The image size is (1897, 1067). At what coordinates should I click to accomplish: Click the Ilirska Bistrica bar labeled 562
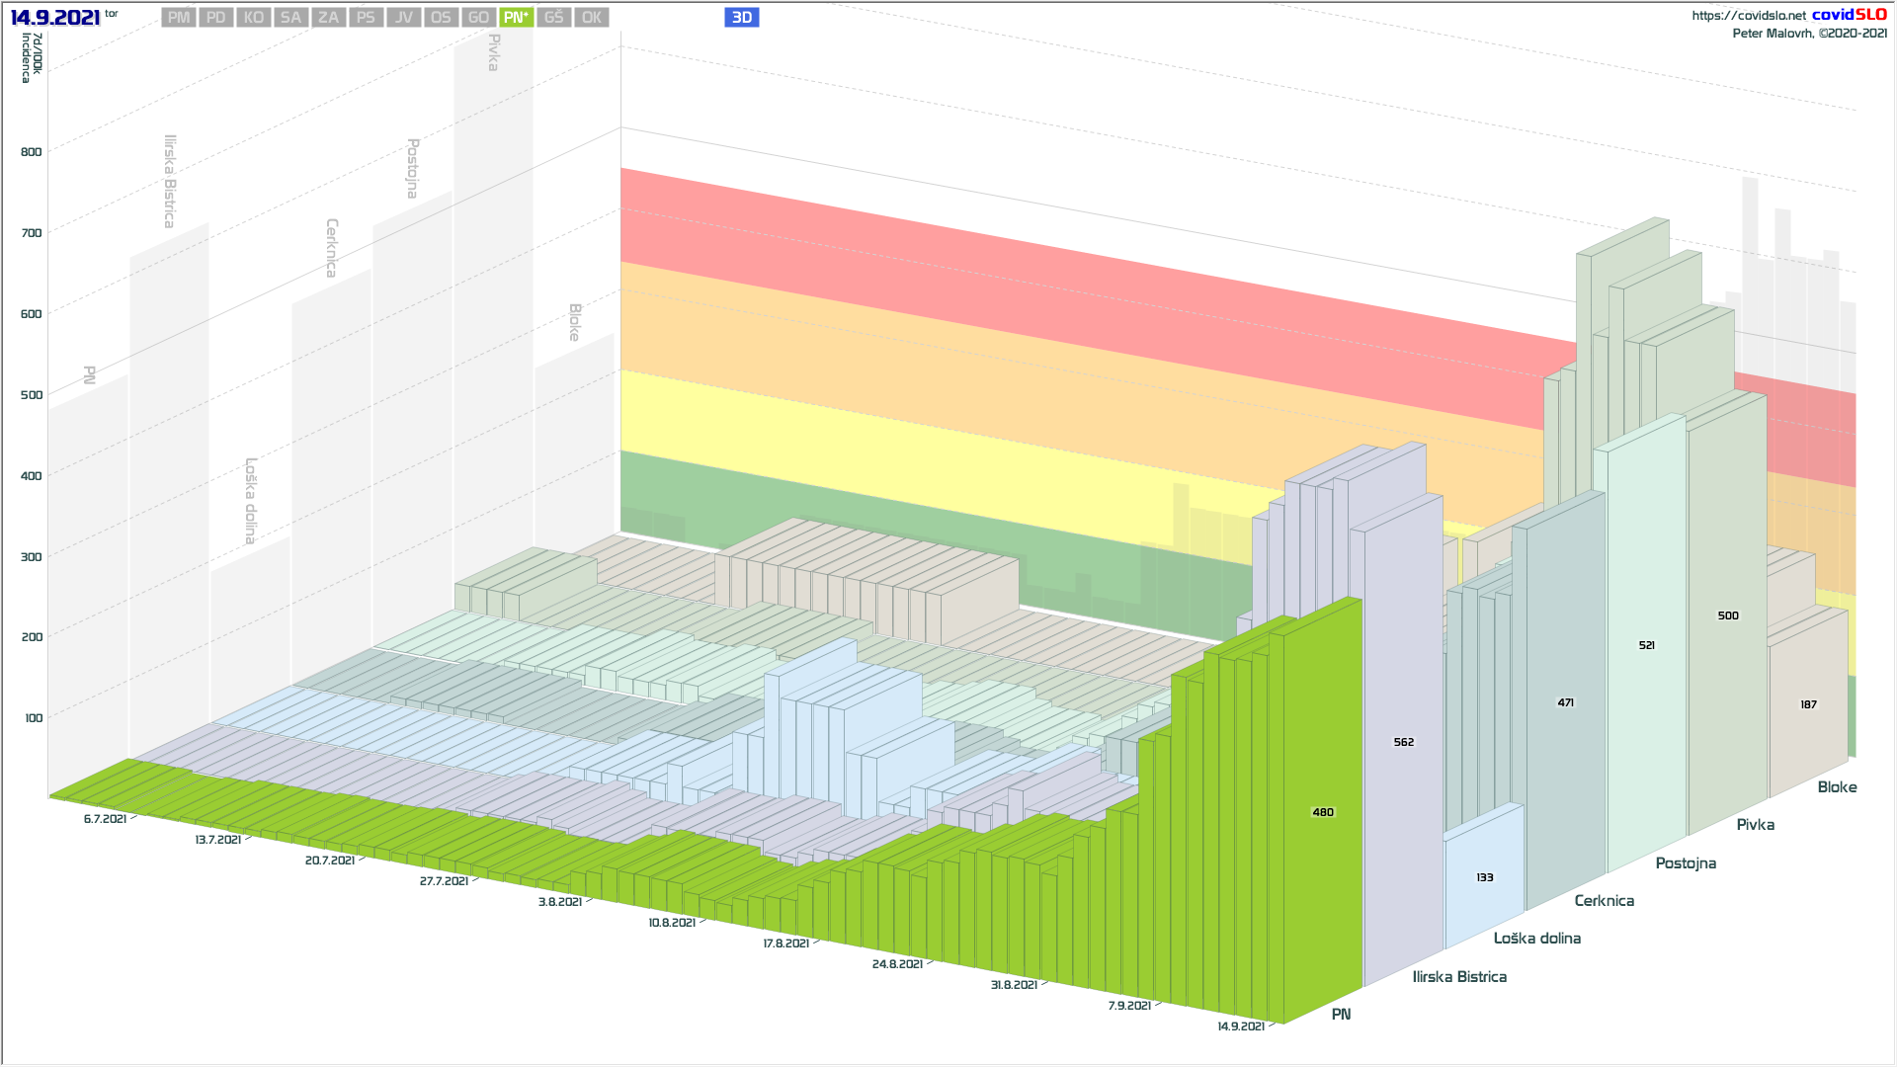pyautogui.click(x=1403, y=742)
